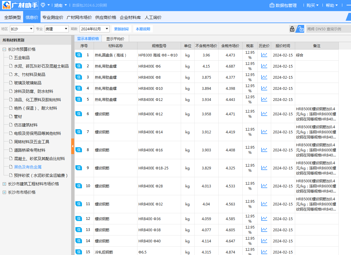Open history price chart for row 7 Φ14
This screenshot has width=351, height=255.
point(264,132)
